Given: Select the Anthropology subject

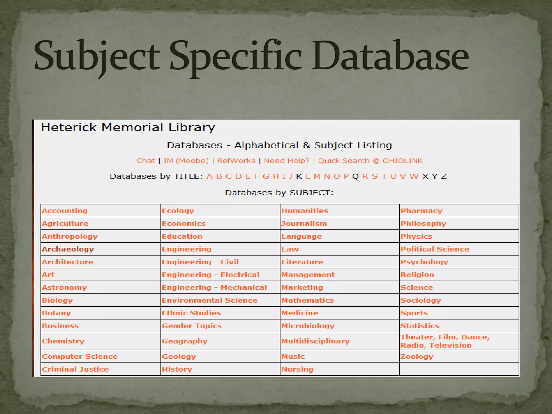Looking at the screenshot, I should (x=70, y=236).
